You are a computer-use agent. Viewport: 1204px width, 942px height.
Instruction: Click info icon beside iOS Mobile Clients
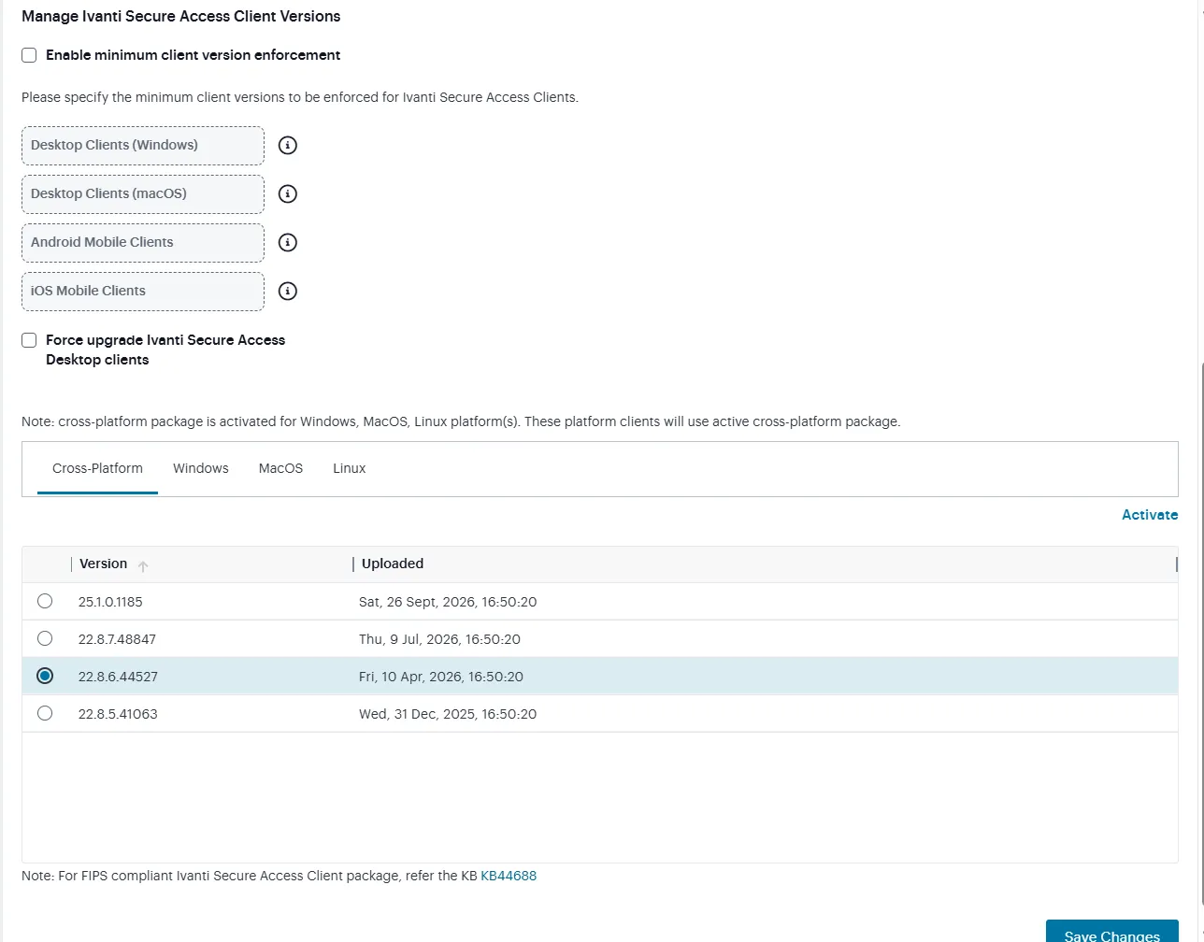point(288,292)
